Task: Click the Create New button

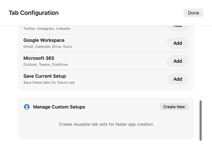Action: 174,107
